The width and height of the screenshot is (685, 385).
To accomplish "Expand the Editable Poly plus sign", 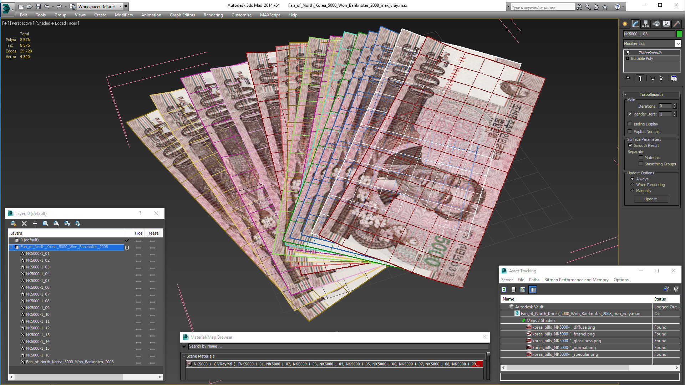I will (628, 58).
